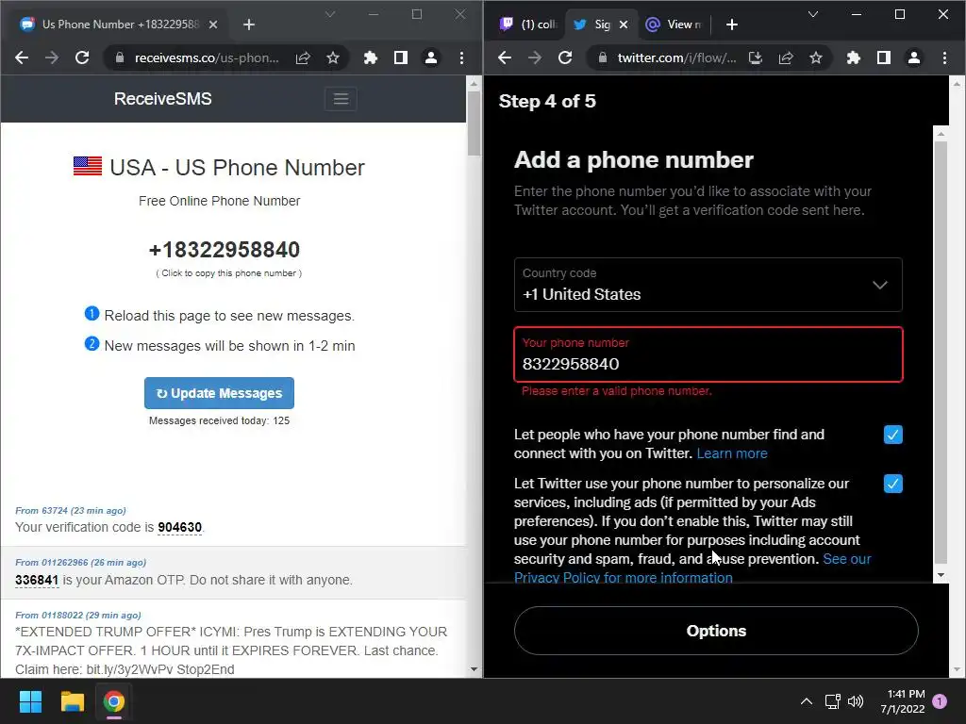966x724 pixels.
Task: Share the receivesms.co page from address bar
Action: click(303, 58)
